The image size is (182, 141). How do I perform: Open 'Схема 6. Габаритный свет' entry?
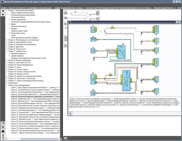point(35,99)
